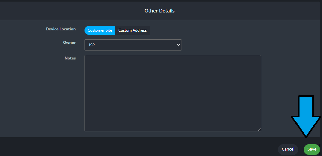Switch device location to Custom Address
Viewport: 322px width, 156px height.
pos(132,30)
